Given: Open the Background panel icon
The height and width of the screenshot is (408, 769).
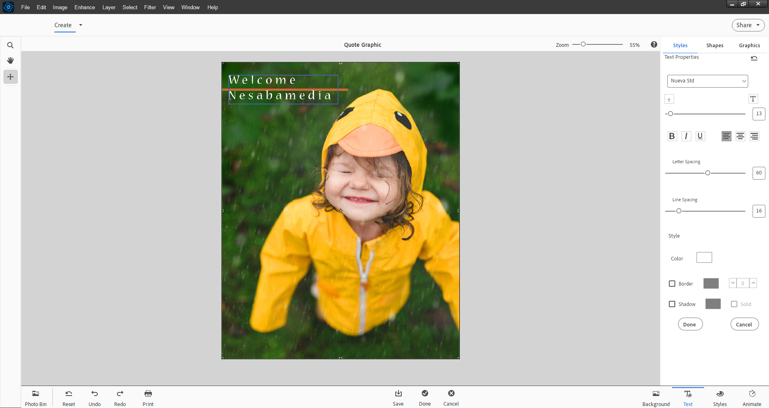Looking at the screenshot, I should 656,394.
